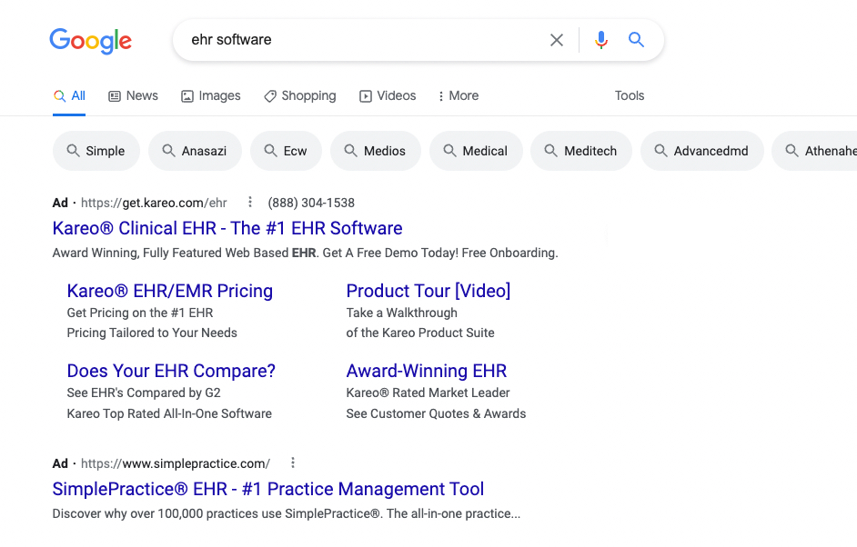The width and height of the screenshot is (857, 547).
Task: Refine search with Simple chip
Action: 96,151
